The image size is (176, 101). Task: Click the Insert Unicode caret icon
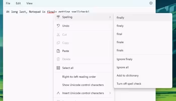click(58, 93)
